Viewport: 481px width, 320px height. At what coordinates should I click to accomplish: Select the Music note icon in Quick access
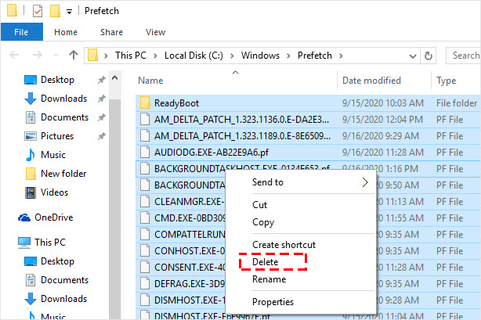pyautogui.click(x=30, y=155)
